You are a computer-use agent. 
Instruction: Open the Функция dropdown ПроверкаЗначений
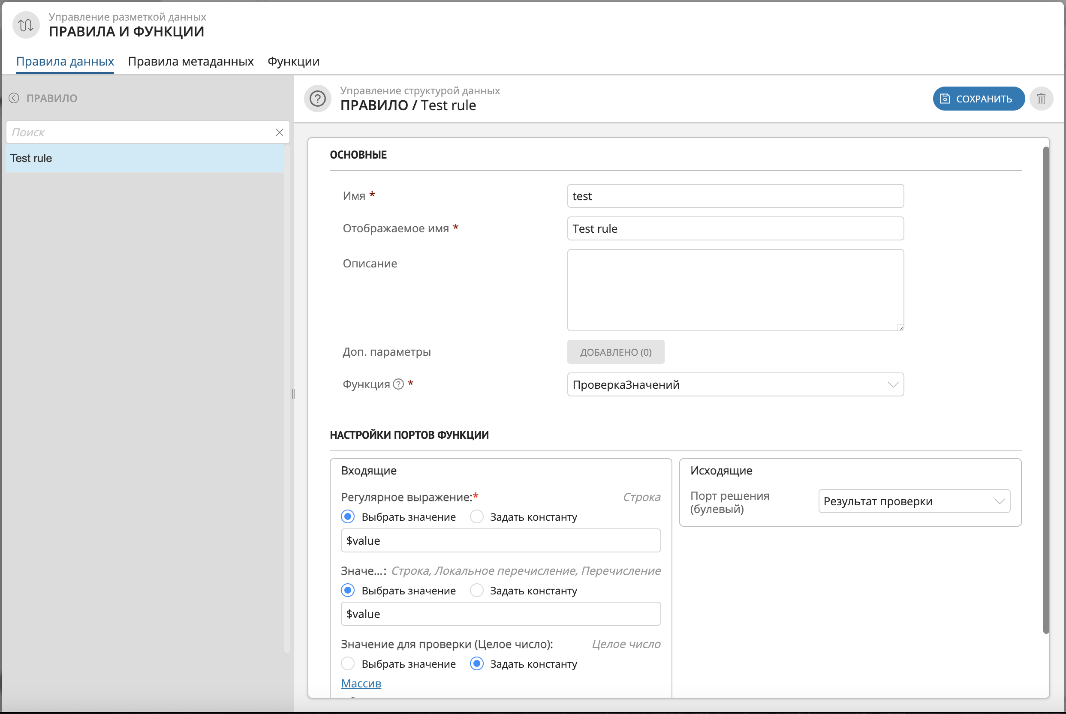click(x=735, y=385)
